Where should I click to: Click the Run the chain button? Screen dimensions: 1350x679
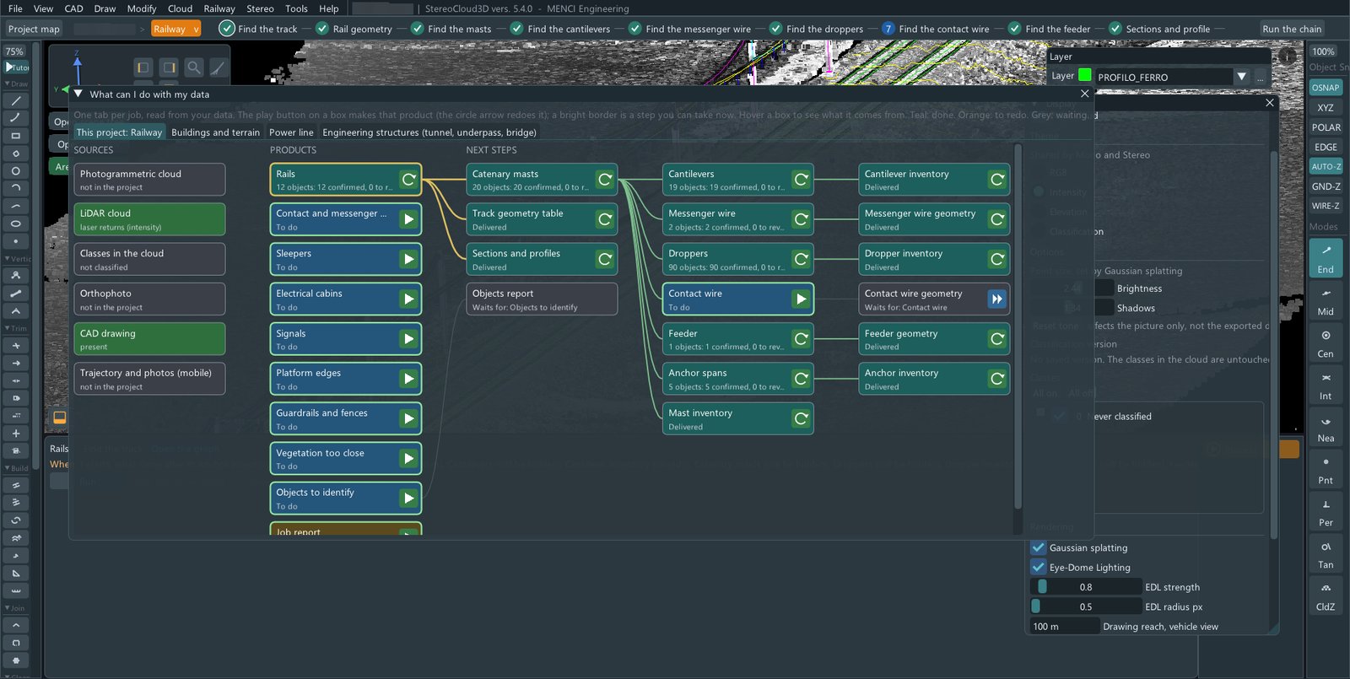(x=1292, y=29)
